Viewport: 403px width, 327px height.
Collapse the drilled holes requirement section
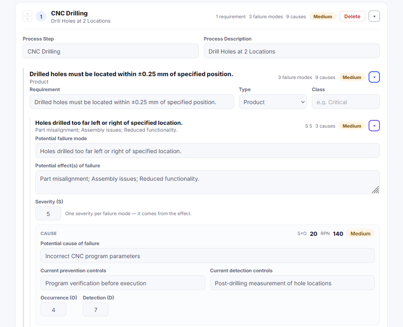click(374, 77)
